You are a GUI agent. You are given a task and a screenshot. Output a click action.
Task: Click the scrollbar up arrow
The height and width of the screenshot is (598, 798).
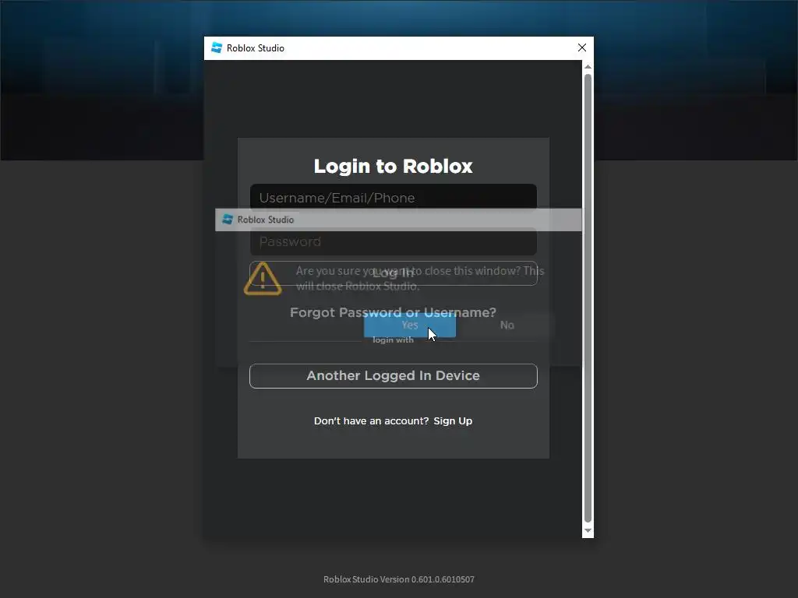588,67
